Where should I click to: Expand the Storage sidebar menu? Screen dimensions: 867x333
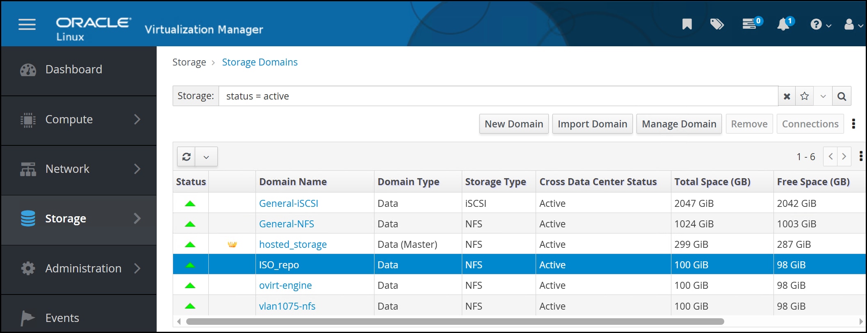pyautogui.click(x=79, y=220)
